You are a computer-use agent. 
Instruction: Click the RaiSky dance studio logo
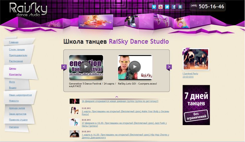(28, 9)
